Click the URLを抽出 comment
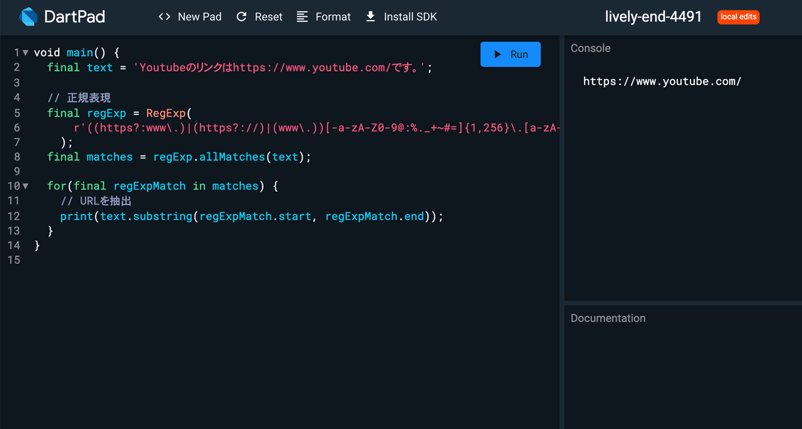Screen dimensions: 802x429 tap(96, 201)
